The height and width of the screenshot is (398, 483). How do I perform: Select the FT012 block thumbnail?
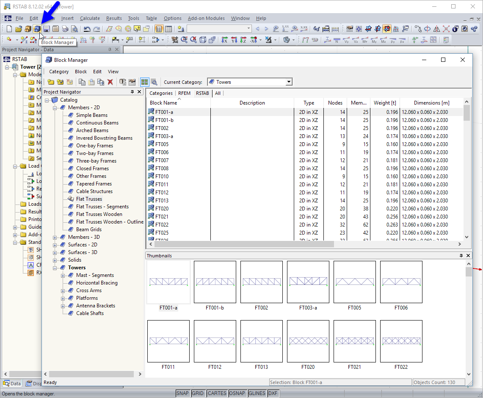(215, 341)
